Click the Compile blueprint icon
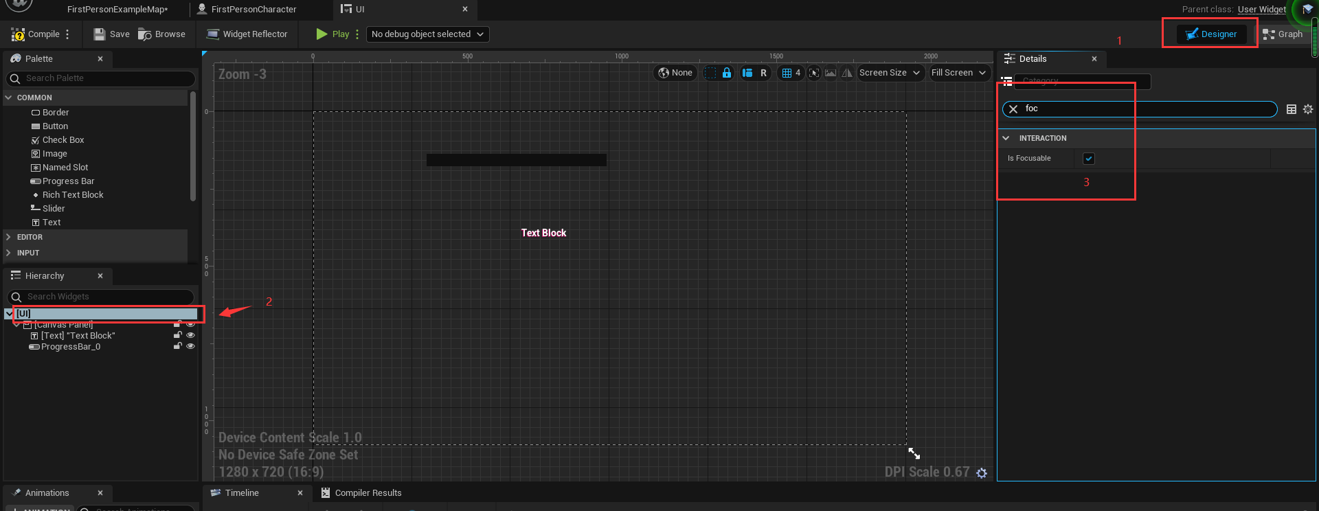This screenshot has height=511, width=1319. point(19,34)
